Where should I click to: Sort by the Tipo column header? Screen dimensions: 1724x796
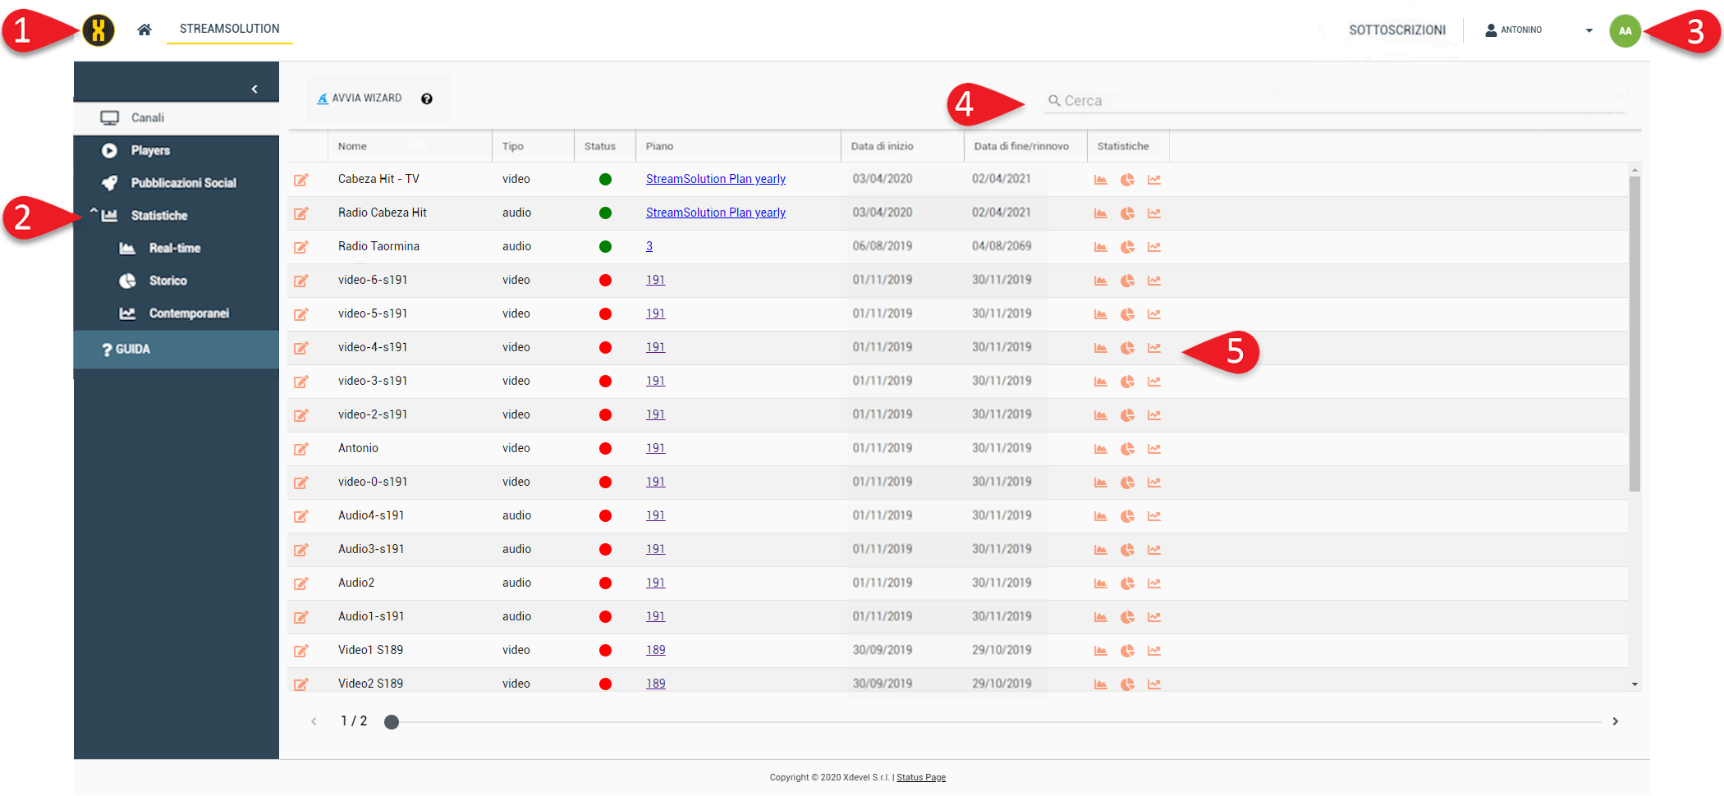pyautogui.click(x=533, y=146)
